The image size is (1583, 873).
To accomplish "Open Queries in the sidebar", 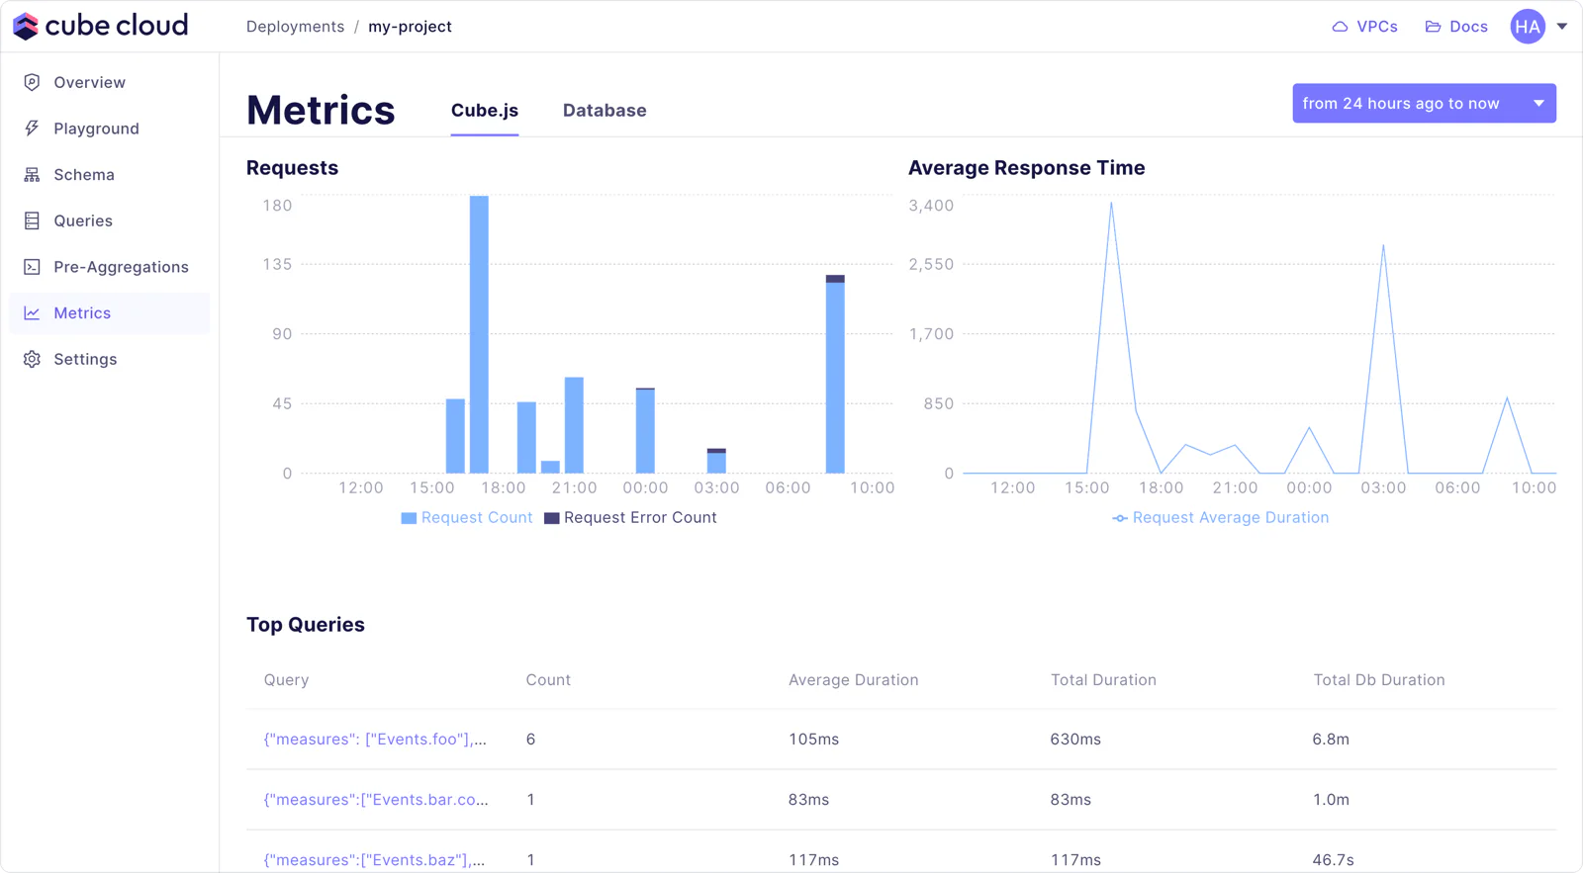I will pyautogui.click(x=109, y=220).
